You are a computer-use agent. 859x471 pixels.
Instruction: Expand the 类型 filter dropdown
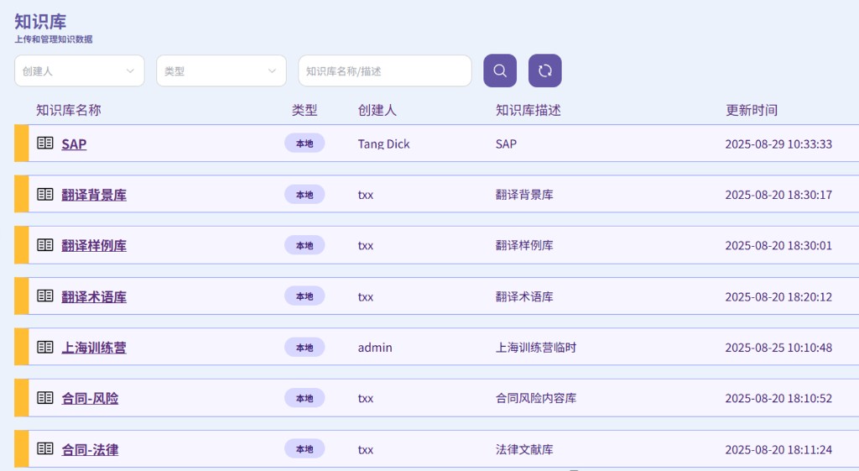click(221, 71)
